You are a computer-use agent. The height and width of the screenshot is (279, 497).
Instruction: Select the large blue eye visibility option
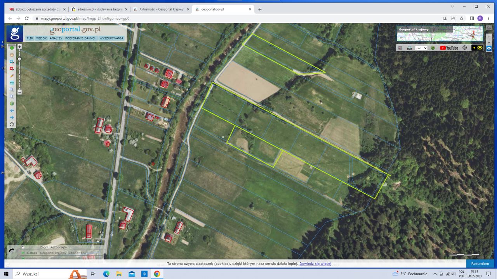[489, 48]
